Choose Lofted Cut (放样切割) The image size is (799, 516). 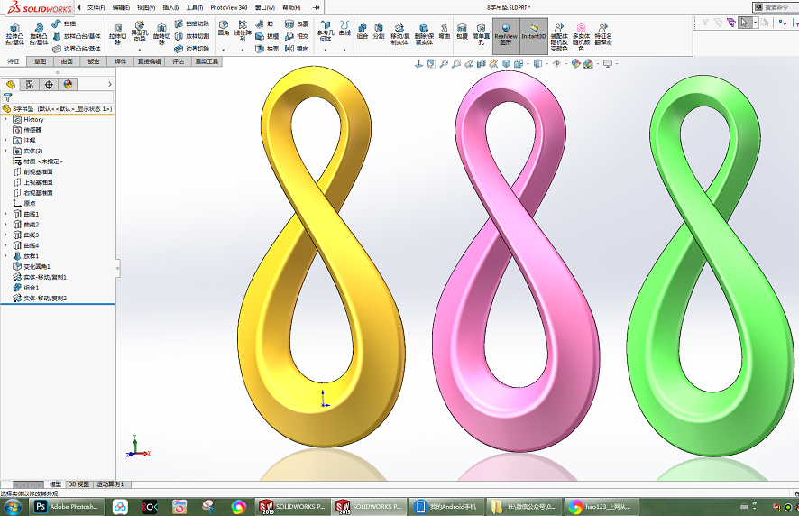[x=192, y=36]
